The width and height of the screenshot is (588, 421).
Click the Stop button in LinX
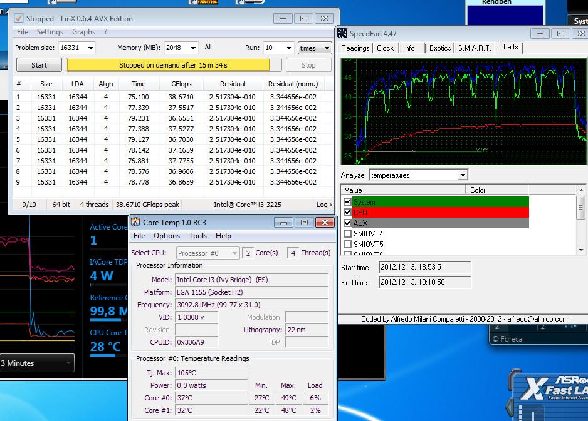[x=308, y=64]
